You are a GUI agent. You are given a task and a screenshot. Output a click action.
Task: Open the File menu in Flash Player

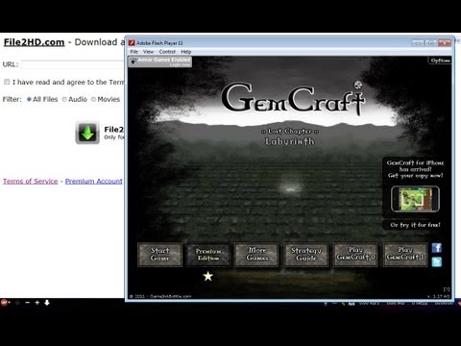coord(133,52)
